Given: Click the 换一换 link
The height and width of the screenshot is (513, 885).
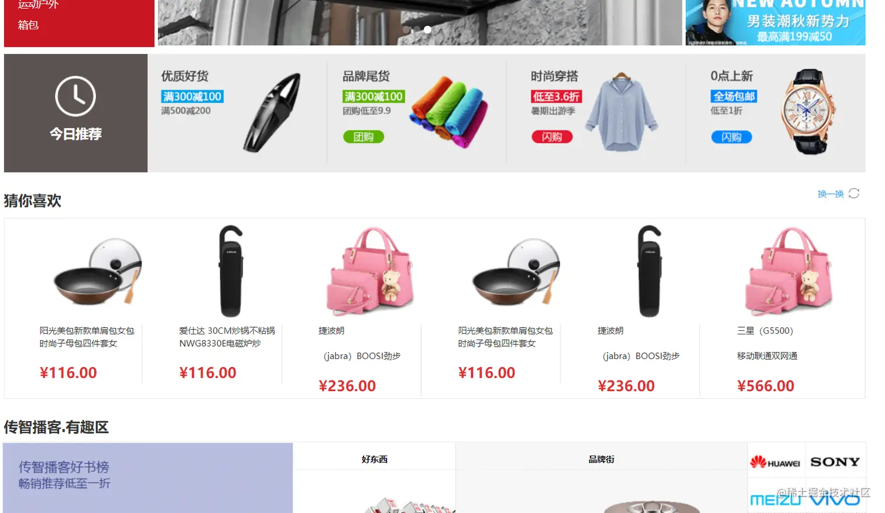Looking at the screenshot, I should click(831, 194).
